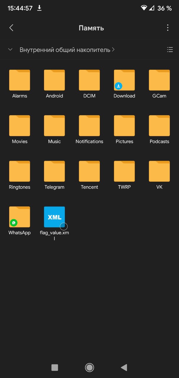Open the Music folder
This screenshot has width=179, height=378.
54,126
